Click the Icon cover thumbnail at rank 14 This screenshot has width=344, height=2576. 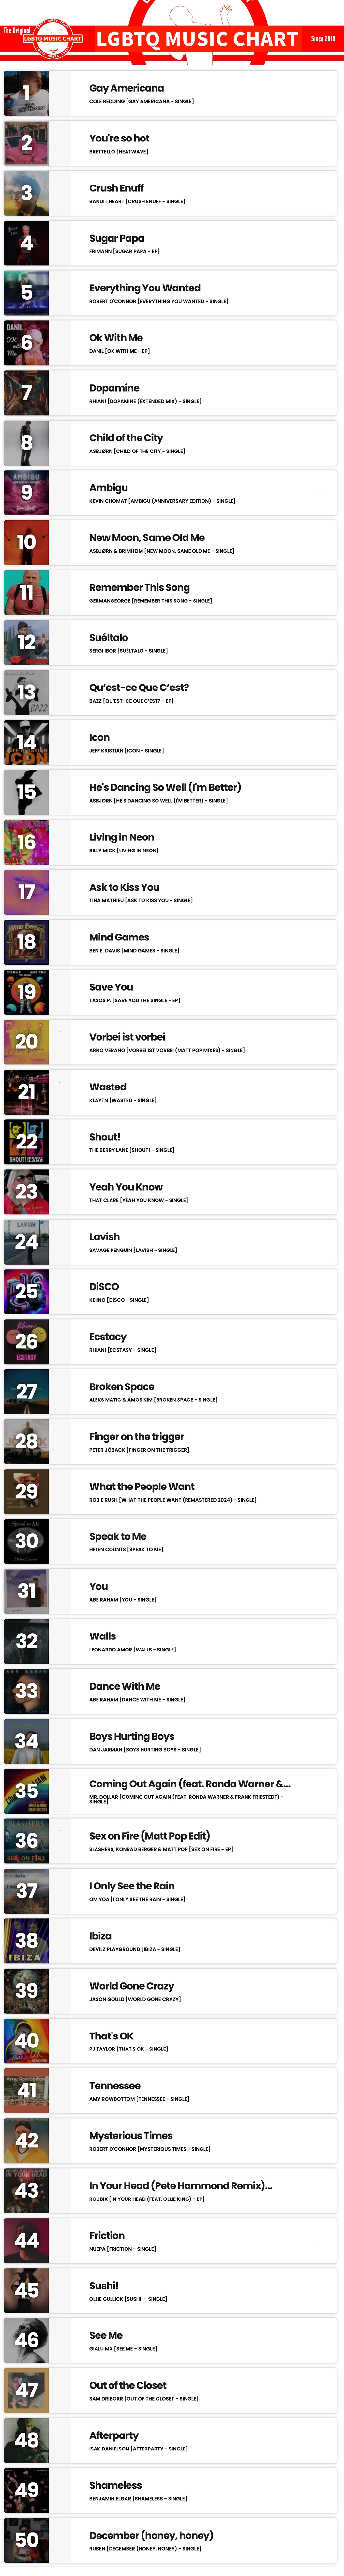(26, 742)
